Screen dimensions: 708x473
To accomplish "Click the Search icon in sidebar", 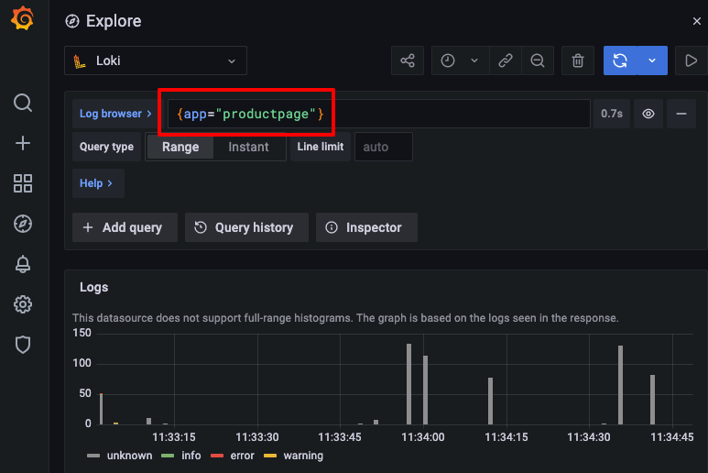I will point(23,102).
